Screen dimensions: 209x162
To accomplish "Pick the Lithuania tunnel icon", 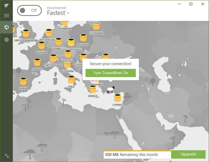I will point(96,26).
